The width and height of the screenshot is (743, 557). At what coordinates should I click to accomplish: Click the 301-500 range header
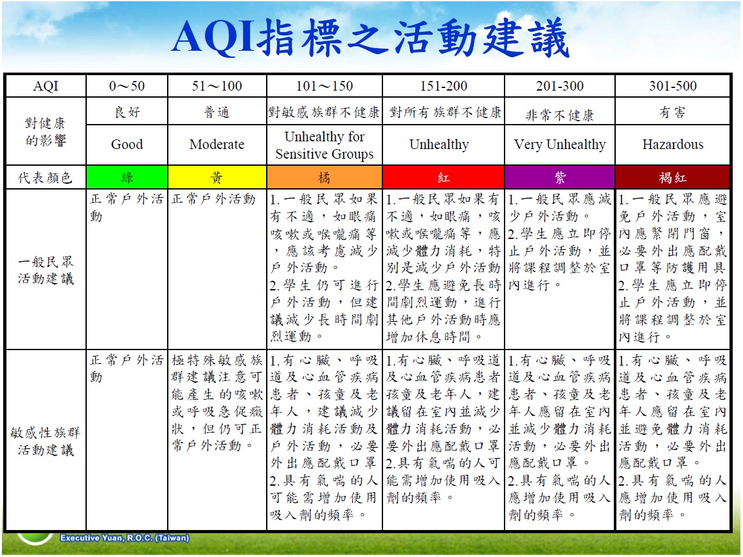(672, 86)
